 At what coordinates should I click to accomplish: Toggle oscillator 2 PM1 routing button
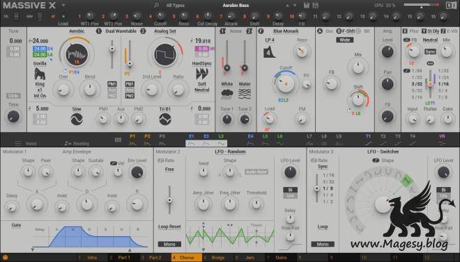(130, 84)
